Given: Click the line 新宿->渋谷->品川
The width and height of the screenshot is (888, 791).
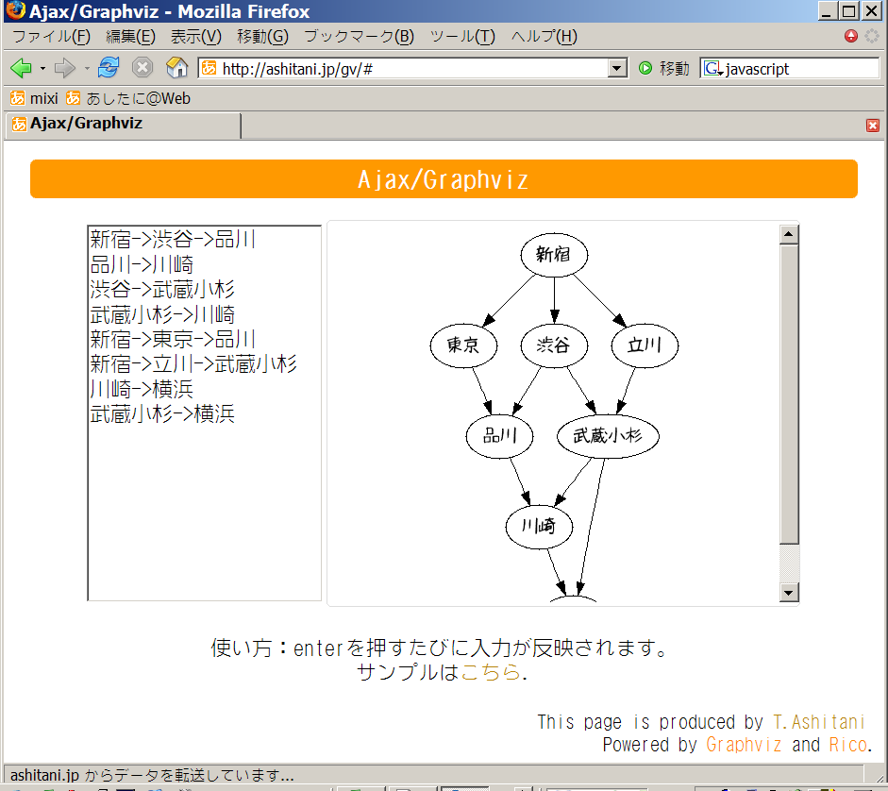Looking at the screenshot, I should tap(173, 239).
